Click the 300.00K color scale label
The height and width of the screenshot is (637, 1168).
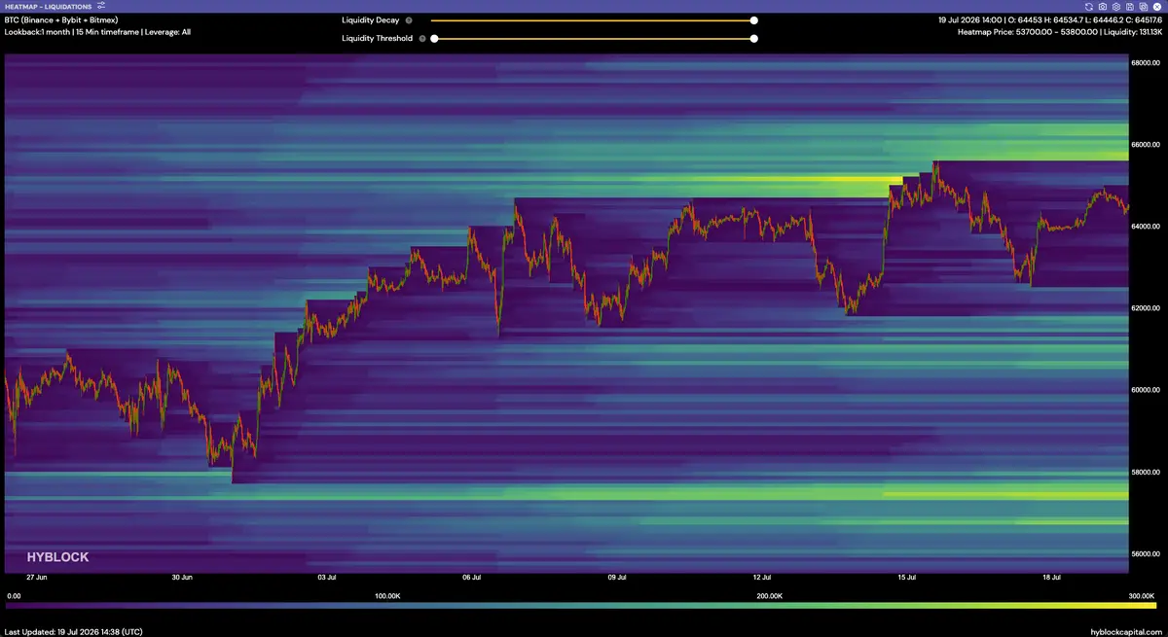pos(1143,595)
